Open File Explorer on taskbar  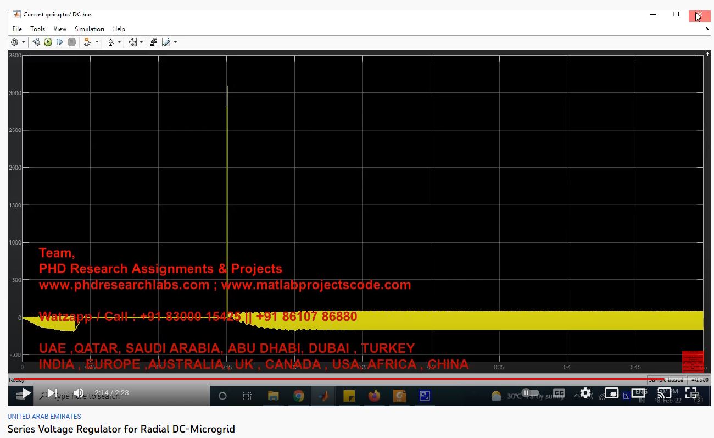[273, 396]
